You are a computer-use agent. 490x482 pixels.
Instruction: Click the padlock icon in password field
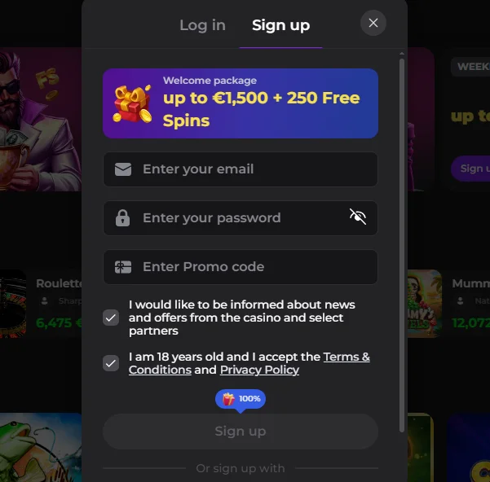tap(122, 217)
